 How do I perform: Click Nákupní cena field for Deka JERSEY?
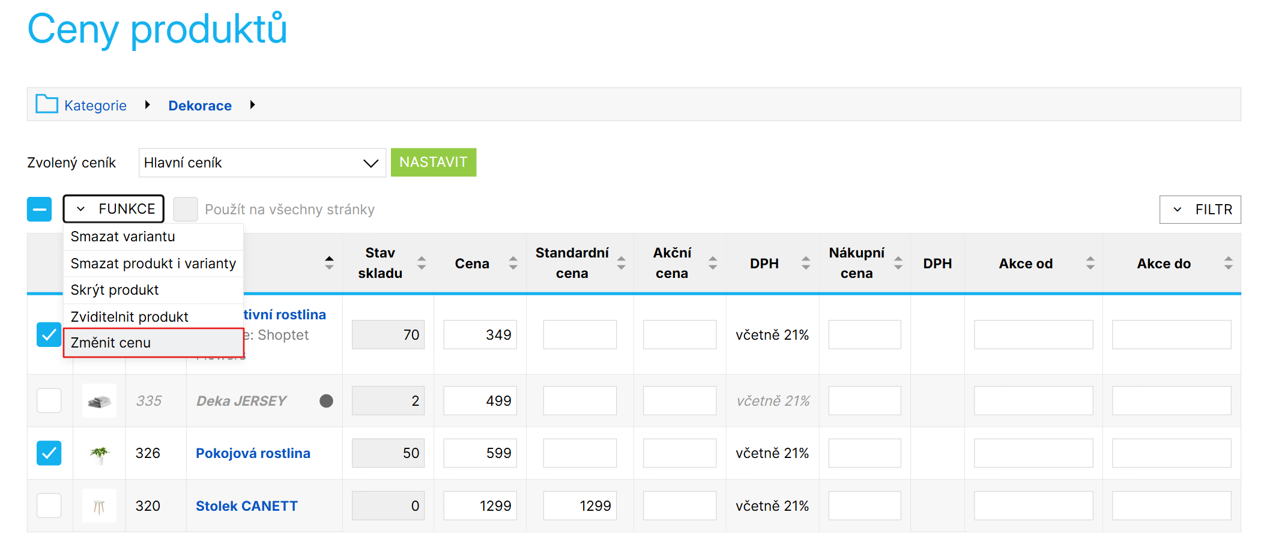tap(865, 400)
